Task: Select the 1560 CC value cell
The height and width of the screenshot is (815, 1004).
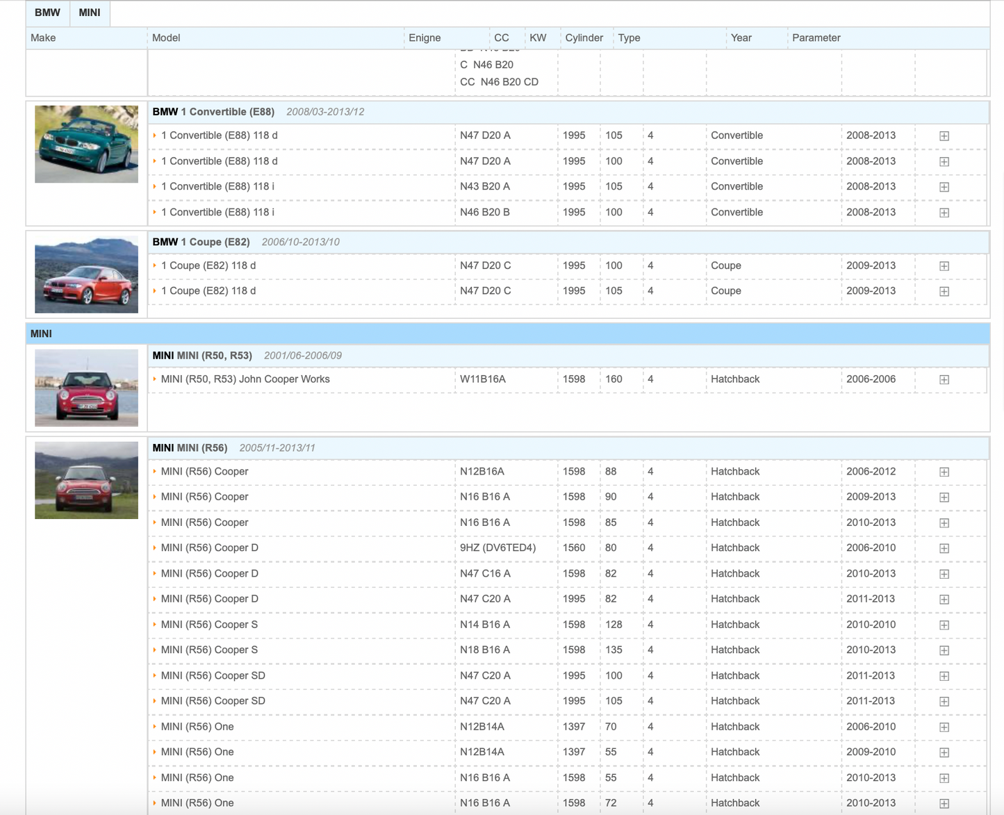Action: coord(574,548)
